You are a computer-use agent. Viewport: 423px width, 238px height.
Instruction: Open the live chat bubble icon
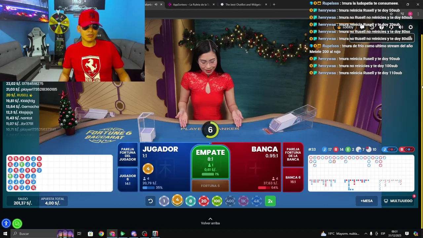[362, 27]
